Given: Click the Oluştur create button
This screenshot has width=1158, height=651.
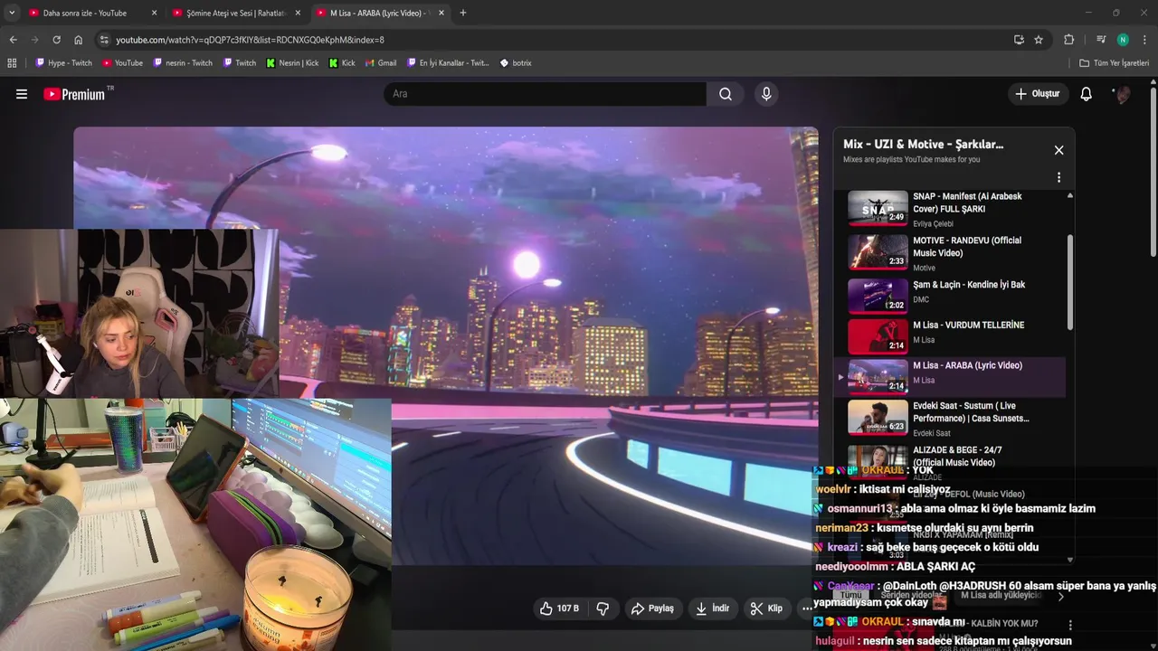Looking at the screenshot, I should (x=1037, y=94).
